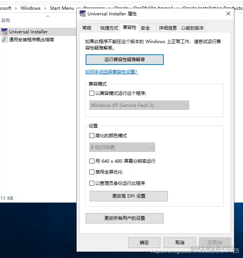Close the Universal Installer 属性 dialog
The image size is (243, 258).
[228, 13]
